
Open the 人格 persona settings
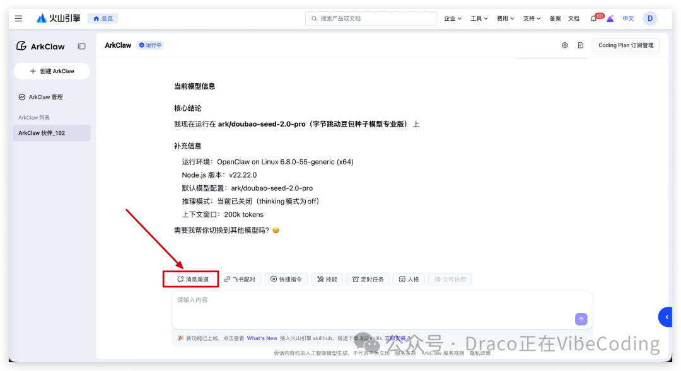[x=408, y=279]
